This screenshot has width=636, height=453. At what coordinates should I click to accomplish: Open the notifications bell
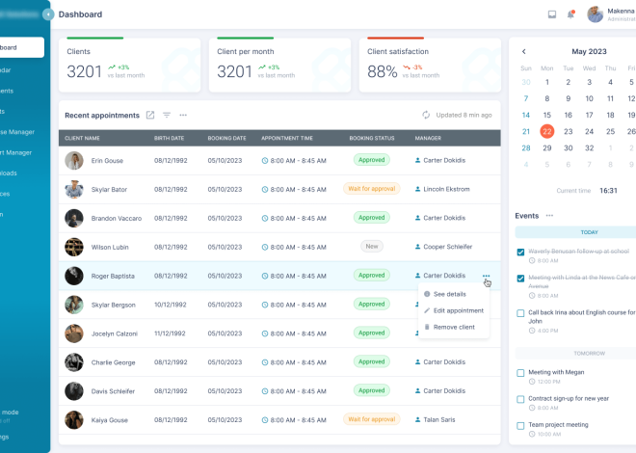point(570,14)
